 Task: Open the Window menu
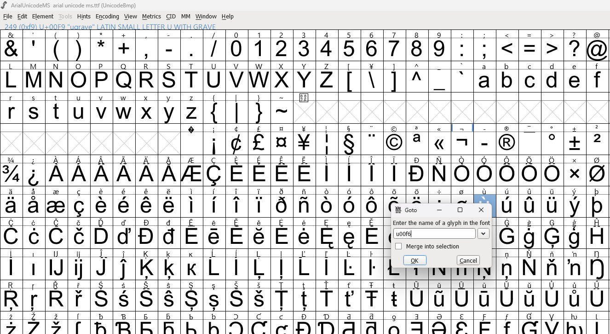tap(206, 17)
